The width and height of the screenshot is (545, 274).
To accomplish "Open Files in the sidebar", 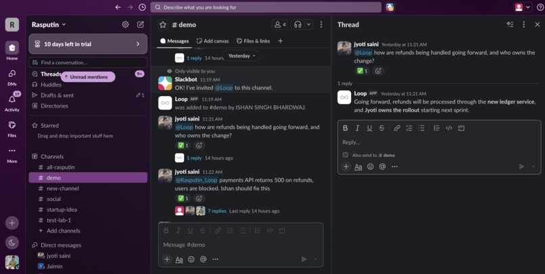I will pos(11,129).
